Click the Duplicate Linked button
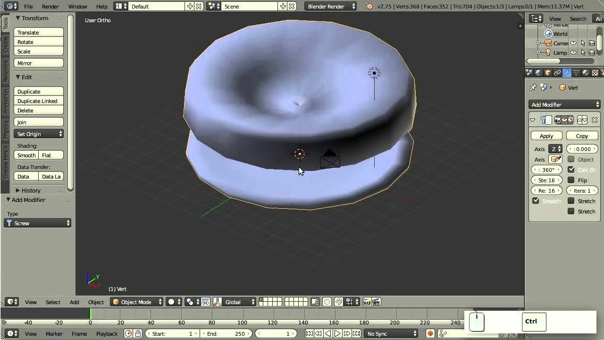 [39, 101]
